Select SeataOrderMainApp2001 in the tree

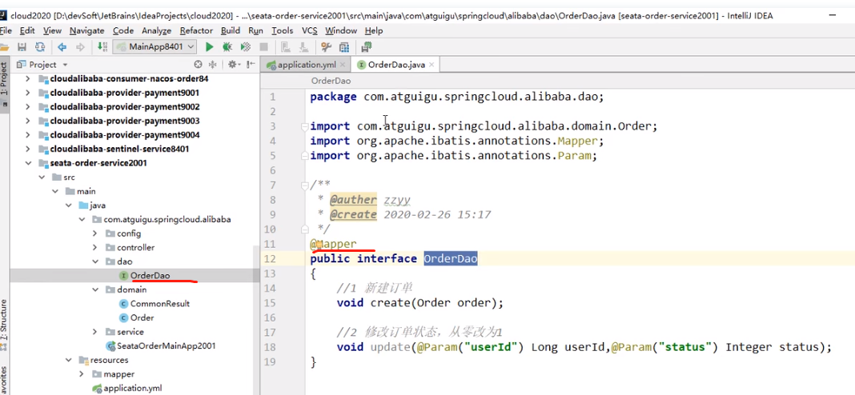pyautogui.click(x=166, y=346)
